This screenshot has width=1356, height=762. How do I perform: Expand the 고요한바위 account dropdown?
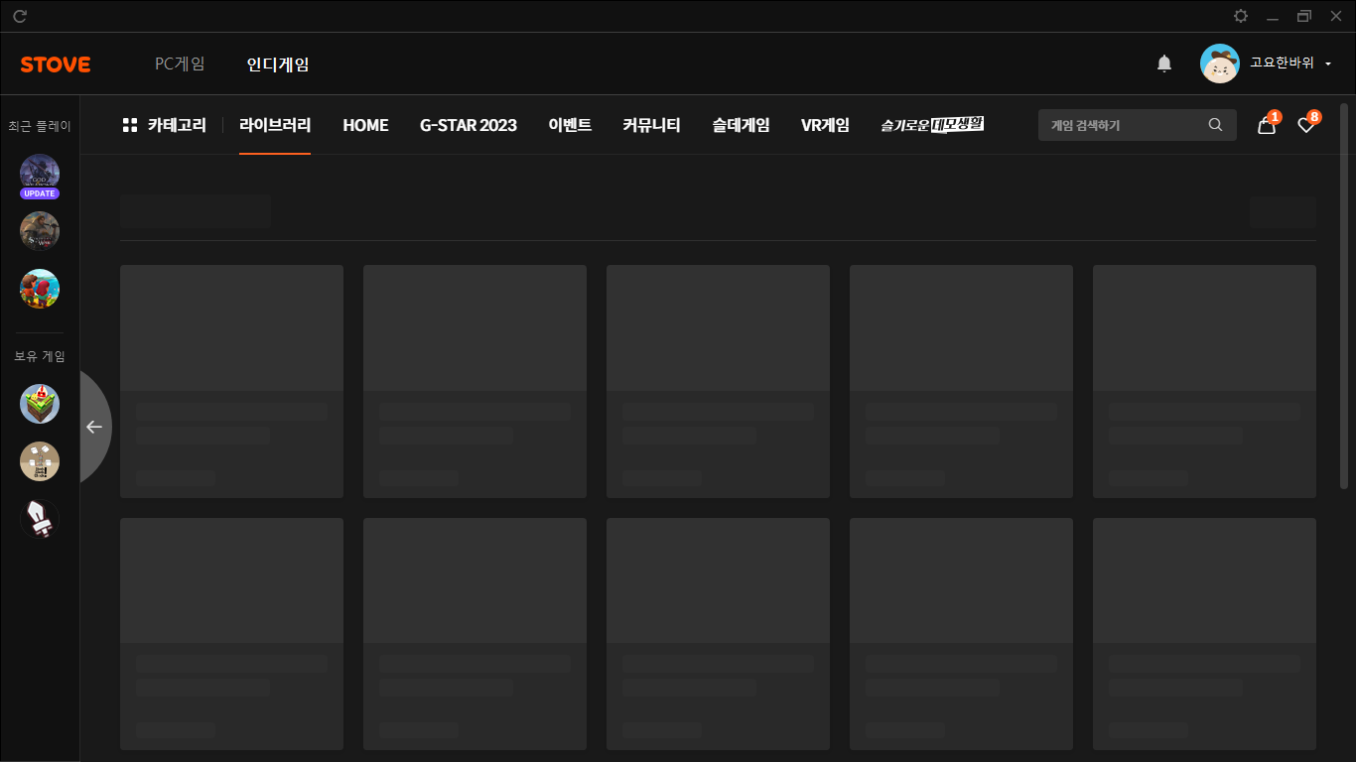[x=1327, y=63]
